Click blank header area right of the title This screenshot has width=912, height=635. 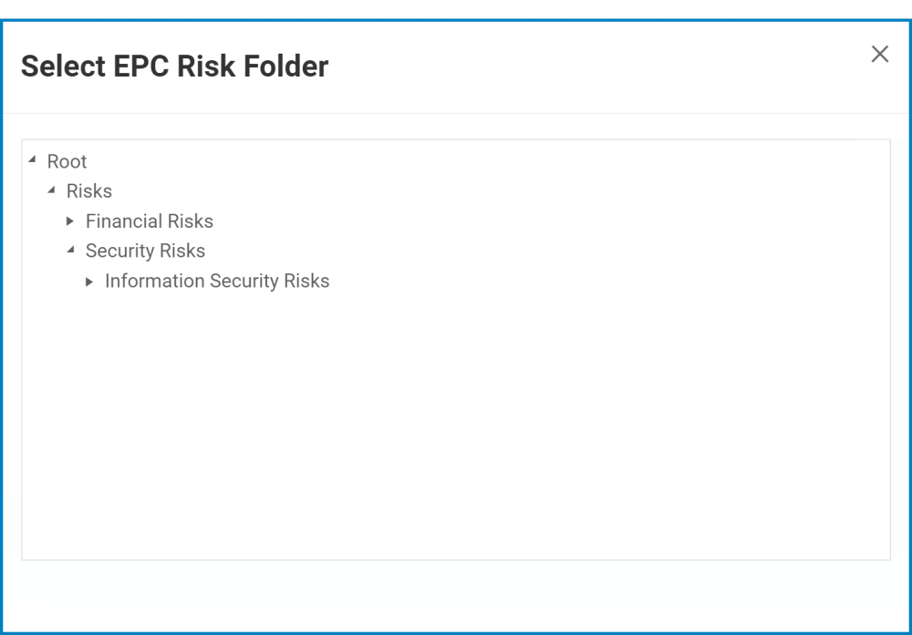[593, 67]
